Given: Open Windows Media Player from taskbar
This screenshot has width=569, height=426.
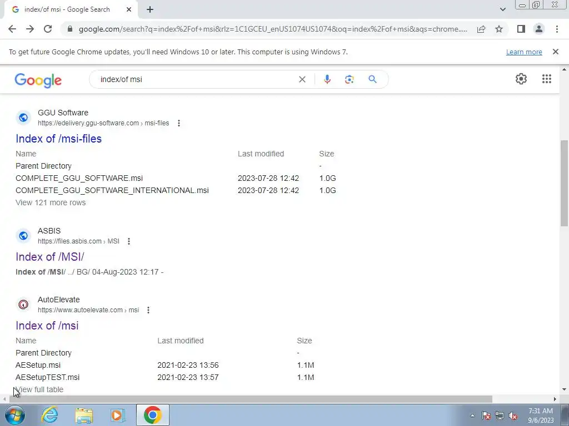Looking at the screenshot, I should [x=118, y=415].
